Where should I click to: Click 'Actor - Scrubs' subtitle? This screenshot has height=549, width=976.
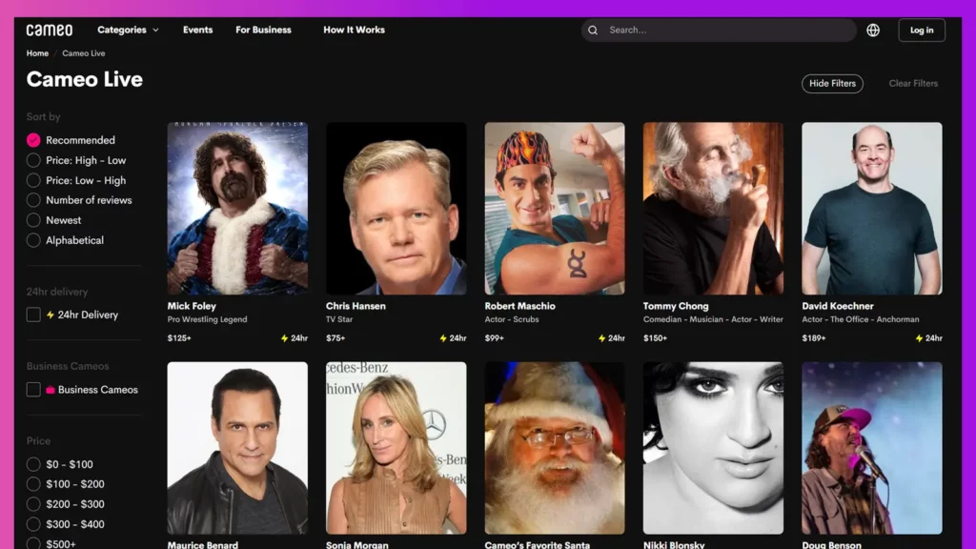[x=512, y=319]
